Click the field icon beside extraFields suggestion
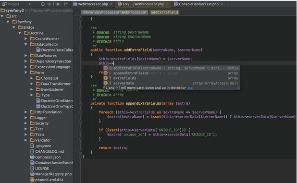The image size is (297, 183). (106, 78)
